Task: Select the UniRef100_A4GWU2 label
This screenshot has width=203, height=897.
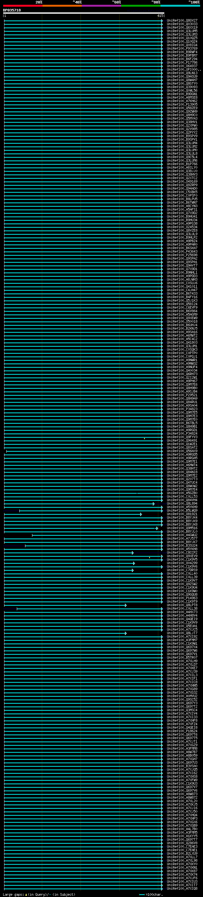Action: pyautogui.click(x=182, y=535)
